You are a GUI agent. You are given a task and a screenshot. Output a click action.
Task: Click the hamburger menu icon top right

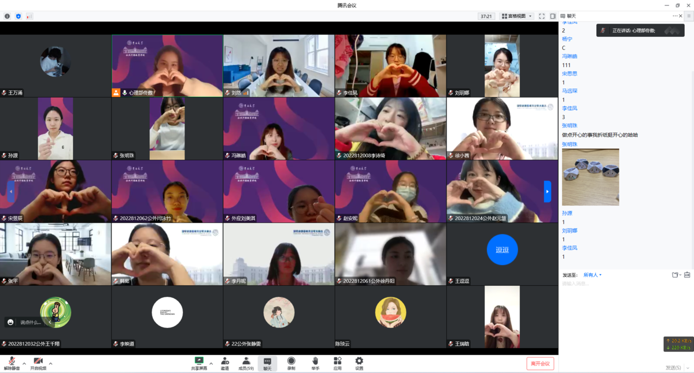pos(689,16)
